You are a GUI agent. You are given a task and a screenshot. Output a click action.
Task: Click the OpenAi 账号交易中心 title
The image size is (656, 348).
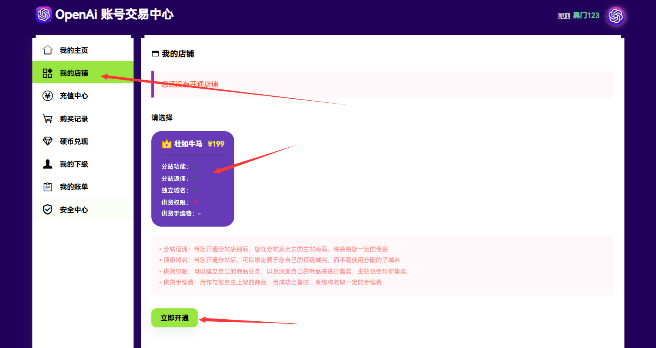[x=115, y=15]
